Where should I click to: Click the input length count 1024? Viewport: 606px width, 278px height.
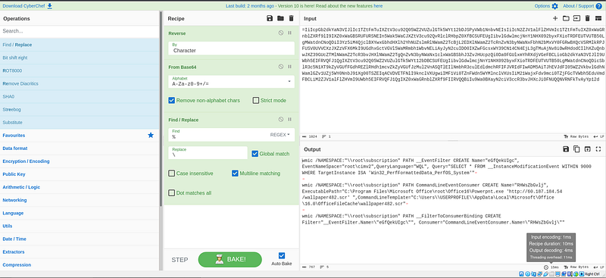[x=310, y=136]
